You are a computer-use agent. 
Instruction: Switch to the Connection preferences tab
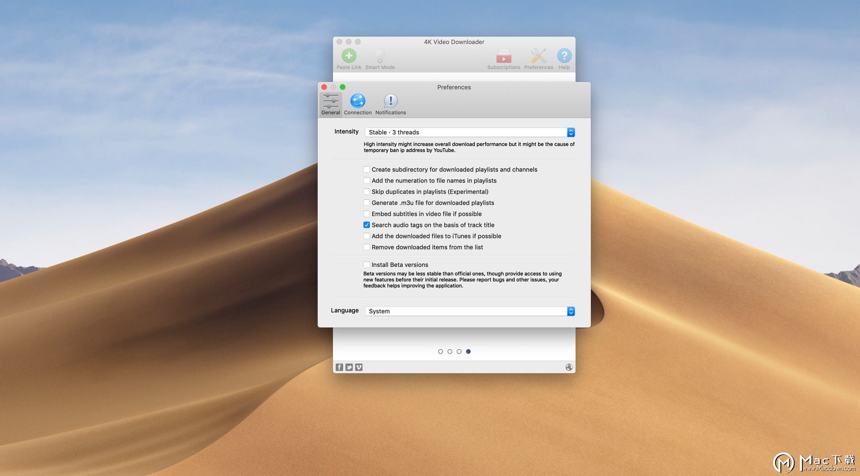[x=357, y=104]
